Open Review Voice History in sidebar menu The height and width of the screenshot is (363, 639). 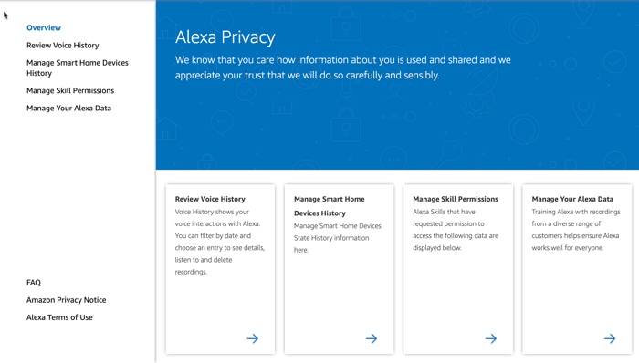point(63,46)
